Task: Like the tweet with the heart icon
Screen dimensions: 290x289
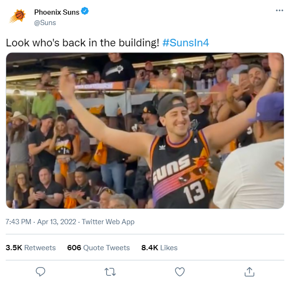Action: pyautogui.click(x=180, y=271)
